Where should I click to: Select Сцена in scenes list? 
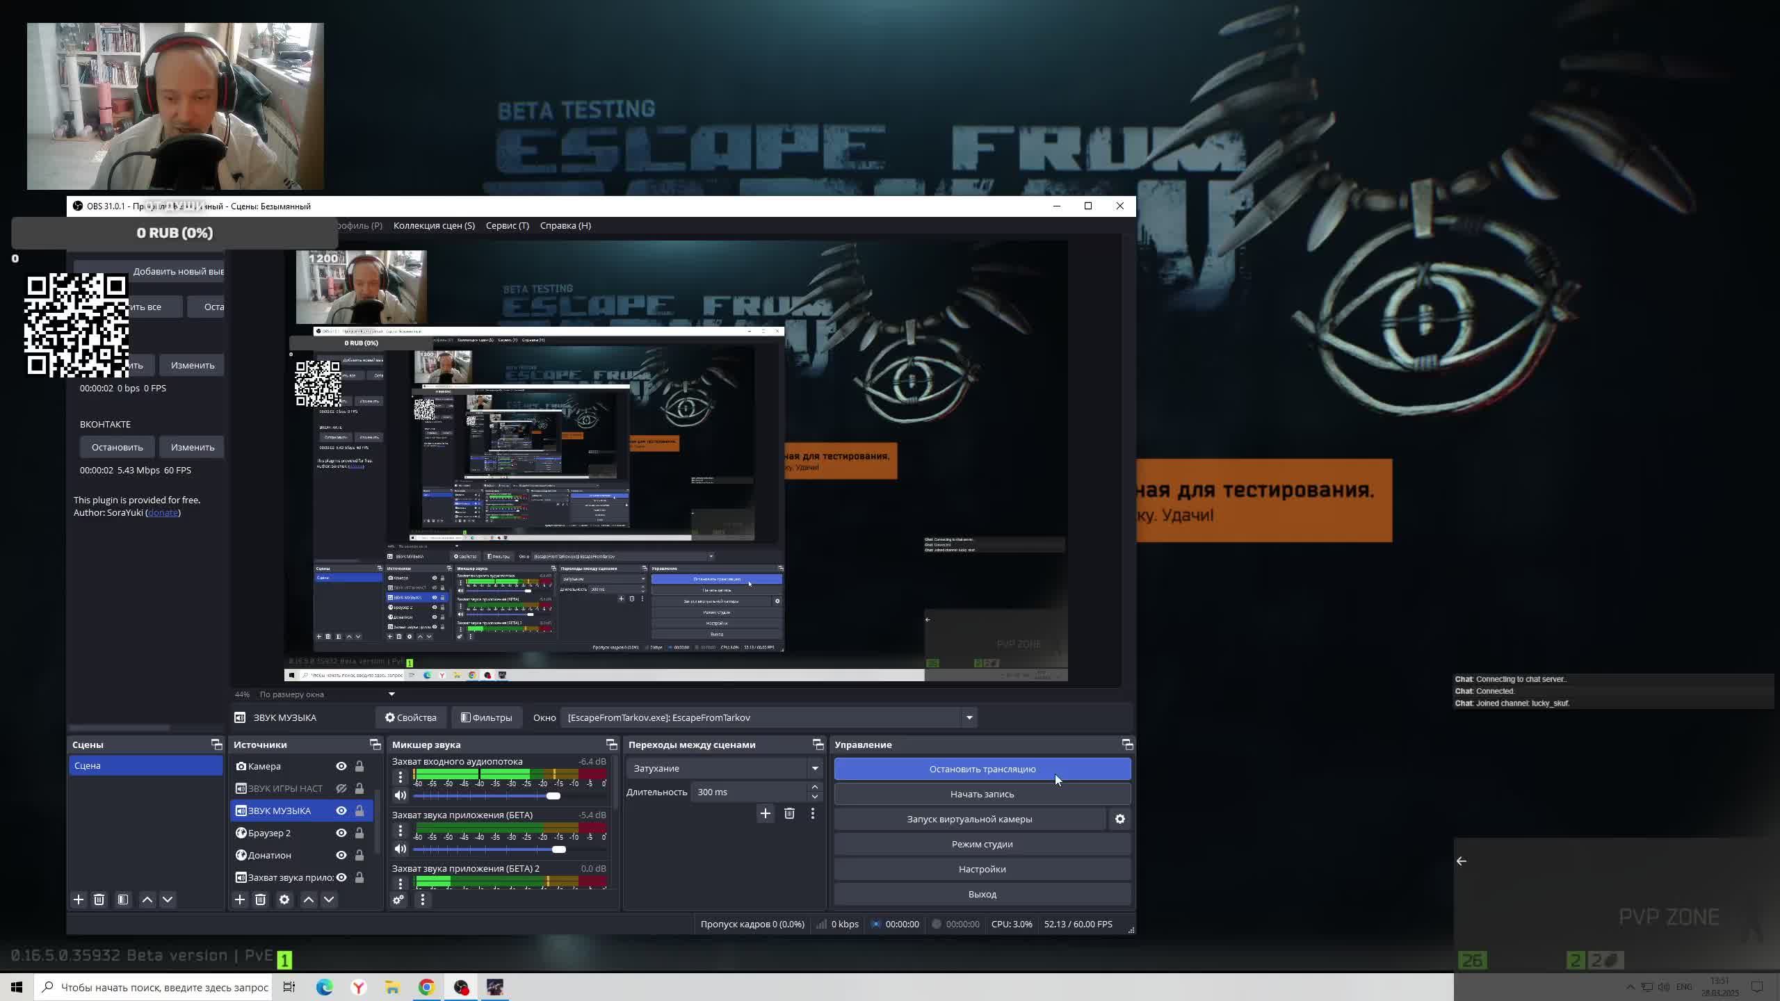click(145, 765)
